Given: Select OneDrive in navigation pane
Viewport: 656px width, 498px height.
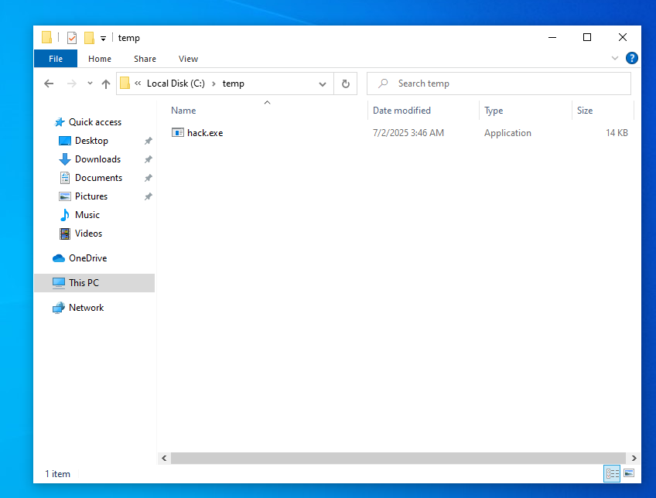Looking at the screenshot, I should coord(88,258).
